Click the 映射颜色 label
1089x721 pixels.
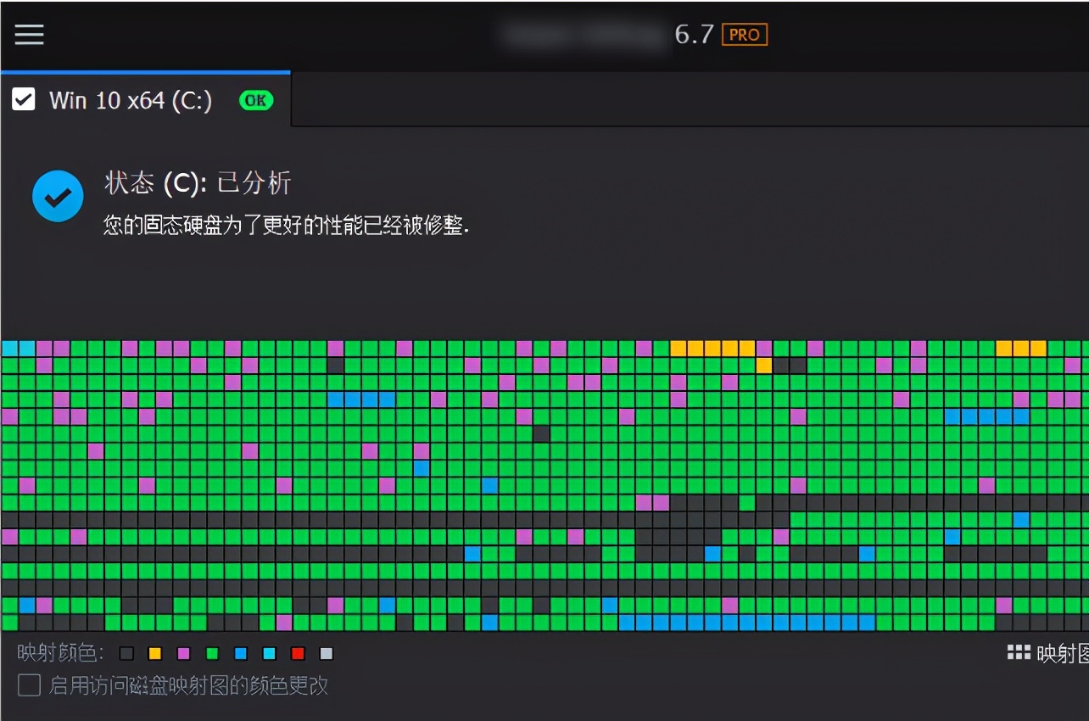pos(61,653)
